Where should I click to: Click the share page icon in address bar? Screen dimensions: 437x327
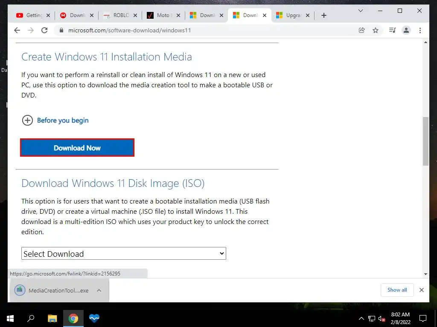[x=362, y=30]
